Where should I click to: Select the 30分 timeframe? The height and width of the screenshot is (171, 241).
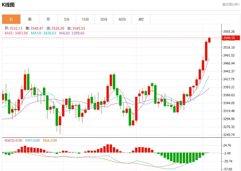(104, 19)
